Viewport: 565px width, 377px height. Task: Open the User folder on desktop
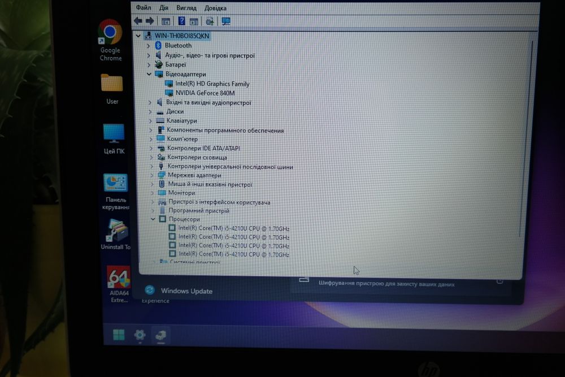pyautogui.click(x=112, y=89)
